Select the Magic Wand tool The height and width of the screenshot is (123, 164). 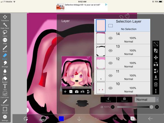tap(5, 26)
